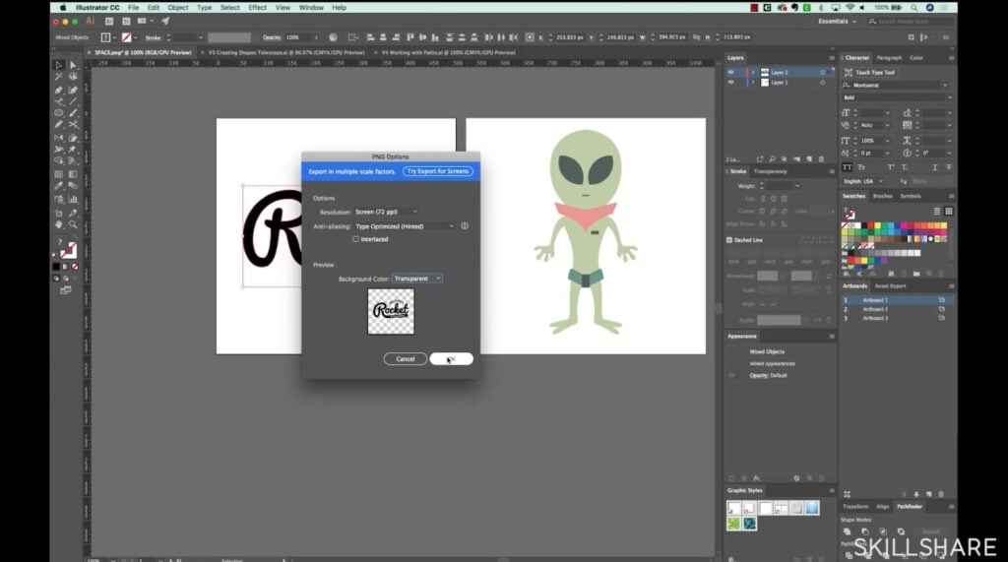Expand Layer 2 disclosure arrow

753,73
